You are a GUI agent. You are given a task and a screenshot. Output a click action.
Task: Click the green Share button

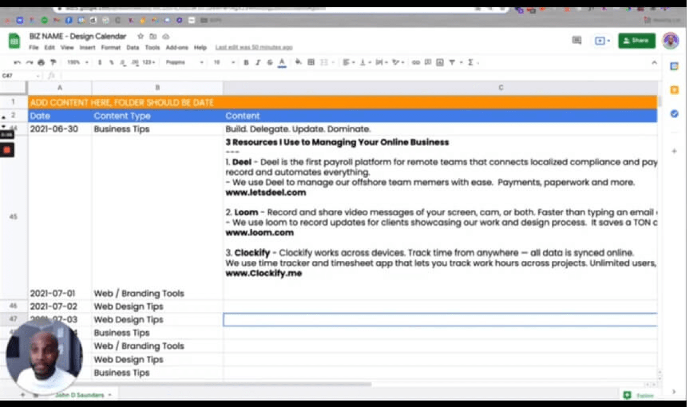click(x=636, y=41)
